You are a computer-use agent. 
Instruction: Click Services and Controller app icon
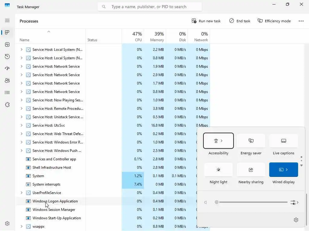tap(28, 159)
